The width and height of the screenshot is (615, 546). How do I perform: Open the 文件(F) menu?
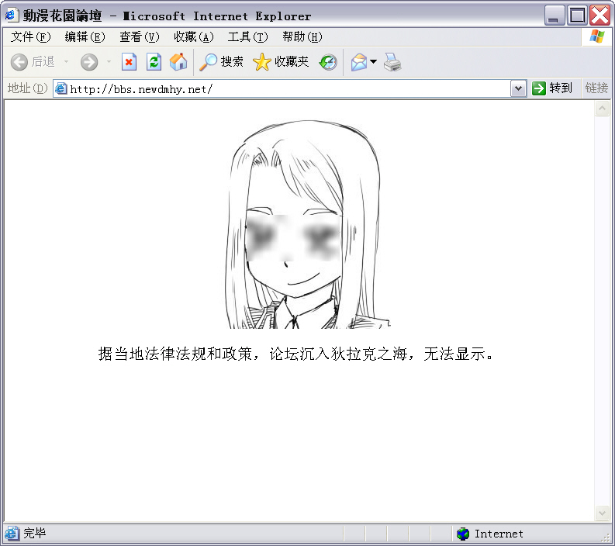tap(30, 37)
